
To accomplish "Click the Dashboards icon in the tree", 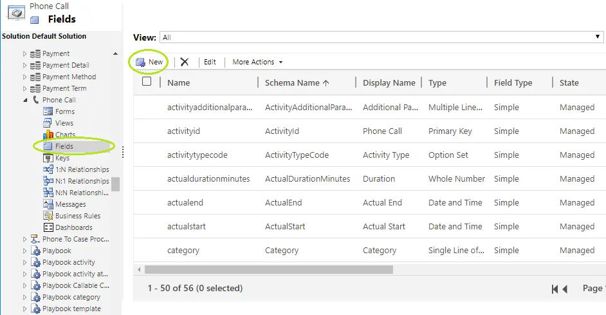I will pyautogui.click(x=48, y=227).
